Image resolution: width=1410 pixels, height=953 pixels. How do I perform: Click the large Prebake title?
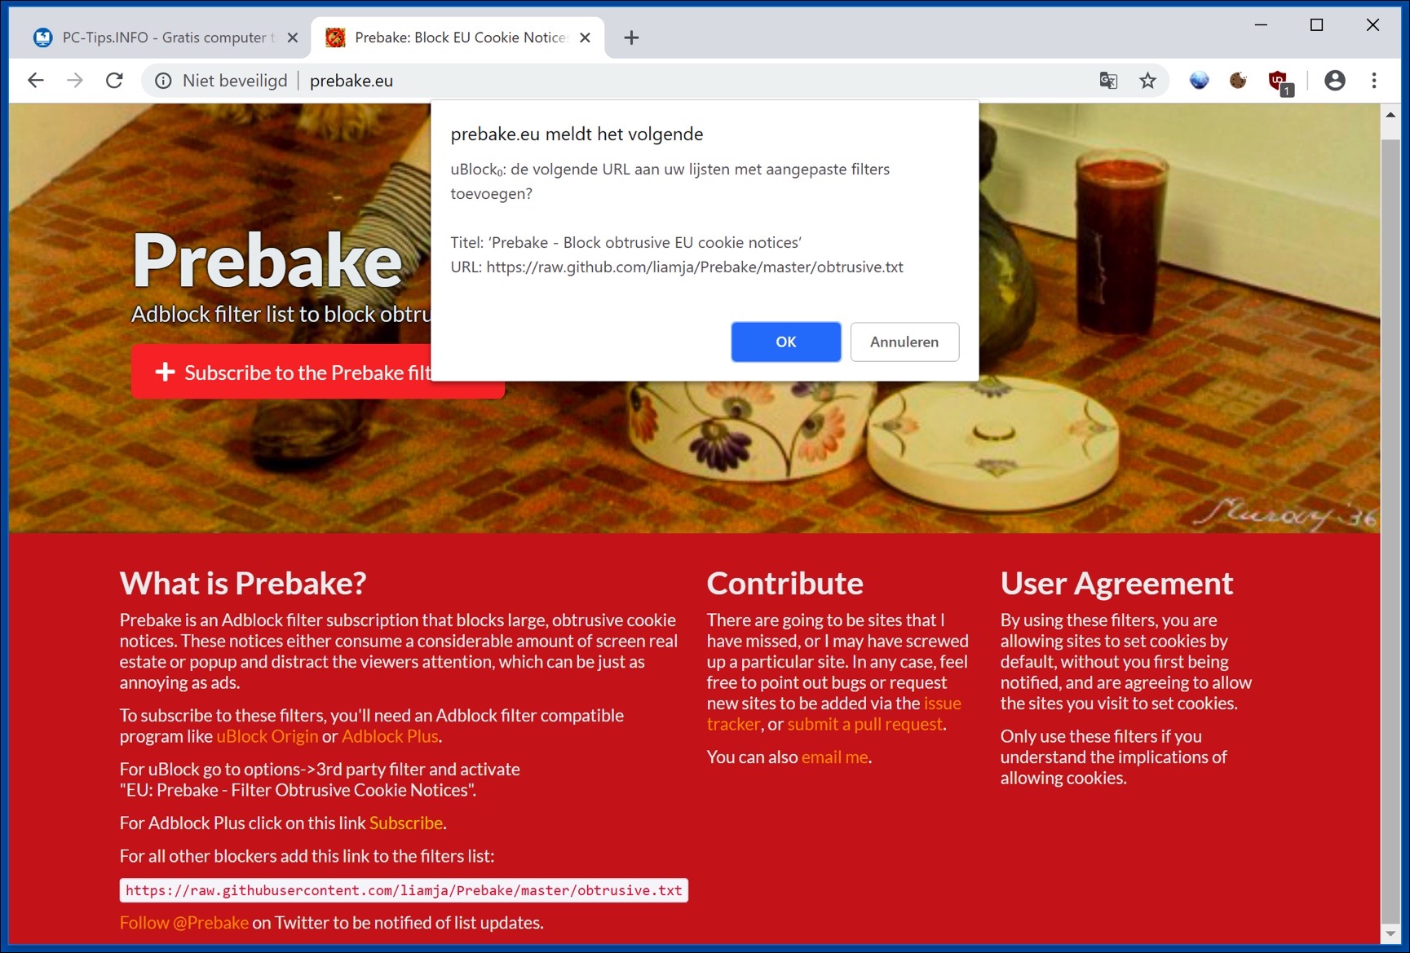[x=267, y=260]
